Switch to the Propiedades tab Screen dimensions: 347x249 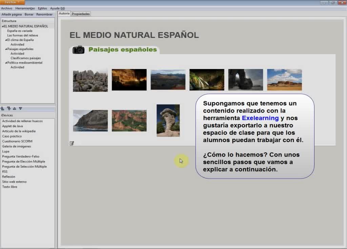(81, 14)
